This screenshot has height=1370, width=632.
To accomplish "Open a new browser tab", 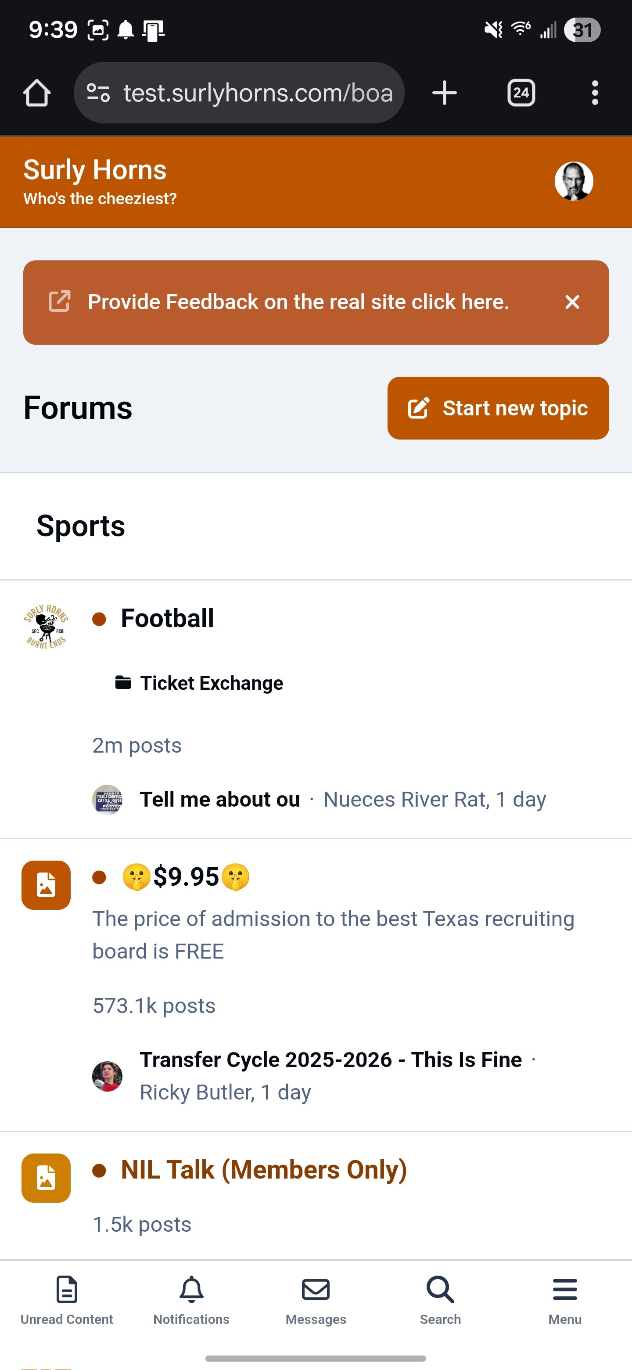I will coord(444,93).
